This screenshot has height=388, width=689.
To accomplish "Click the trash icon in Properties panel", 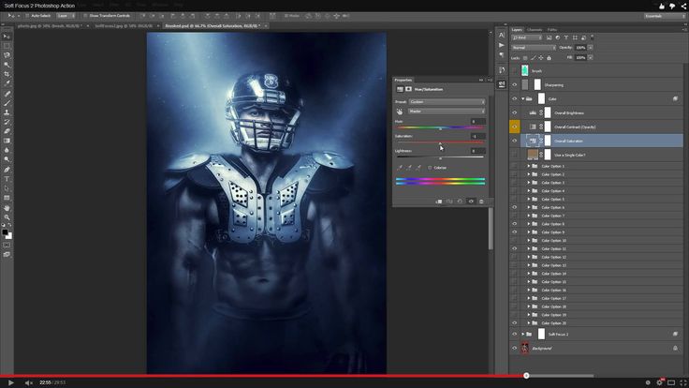I will coord(482,201).
